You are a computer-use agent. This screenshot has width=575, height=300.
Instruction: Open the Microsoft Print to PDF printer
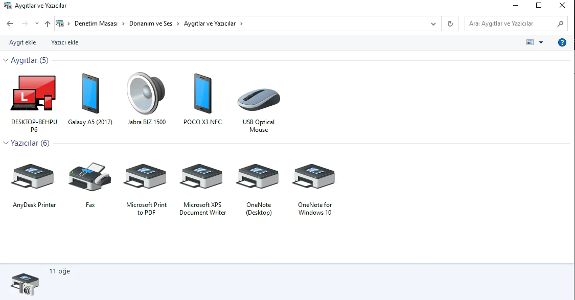(x=146, y=176)
